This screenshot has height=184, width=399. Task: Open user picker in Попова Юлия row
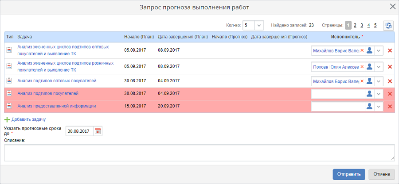[369, 67]
